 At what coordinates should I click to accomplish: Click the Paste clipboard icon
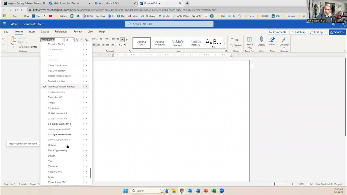13,39
